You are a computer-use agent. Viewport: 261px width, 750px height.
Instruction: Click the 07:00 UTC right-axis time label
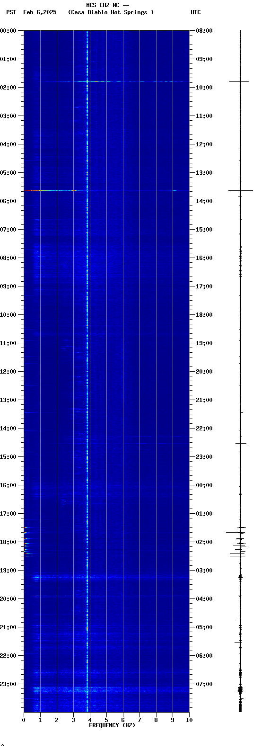pyautogui.click(x=204, y=684)
